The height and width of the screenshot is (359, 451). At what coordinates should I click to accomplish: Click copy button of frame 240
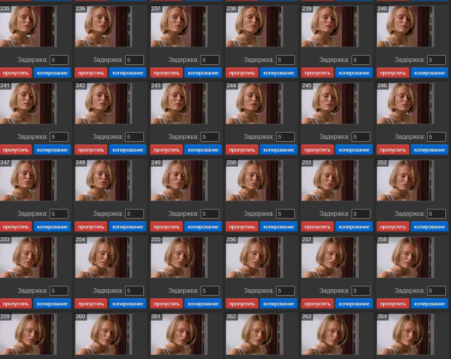coord(430,73)
